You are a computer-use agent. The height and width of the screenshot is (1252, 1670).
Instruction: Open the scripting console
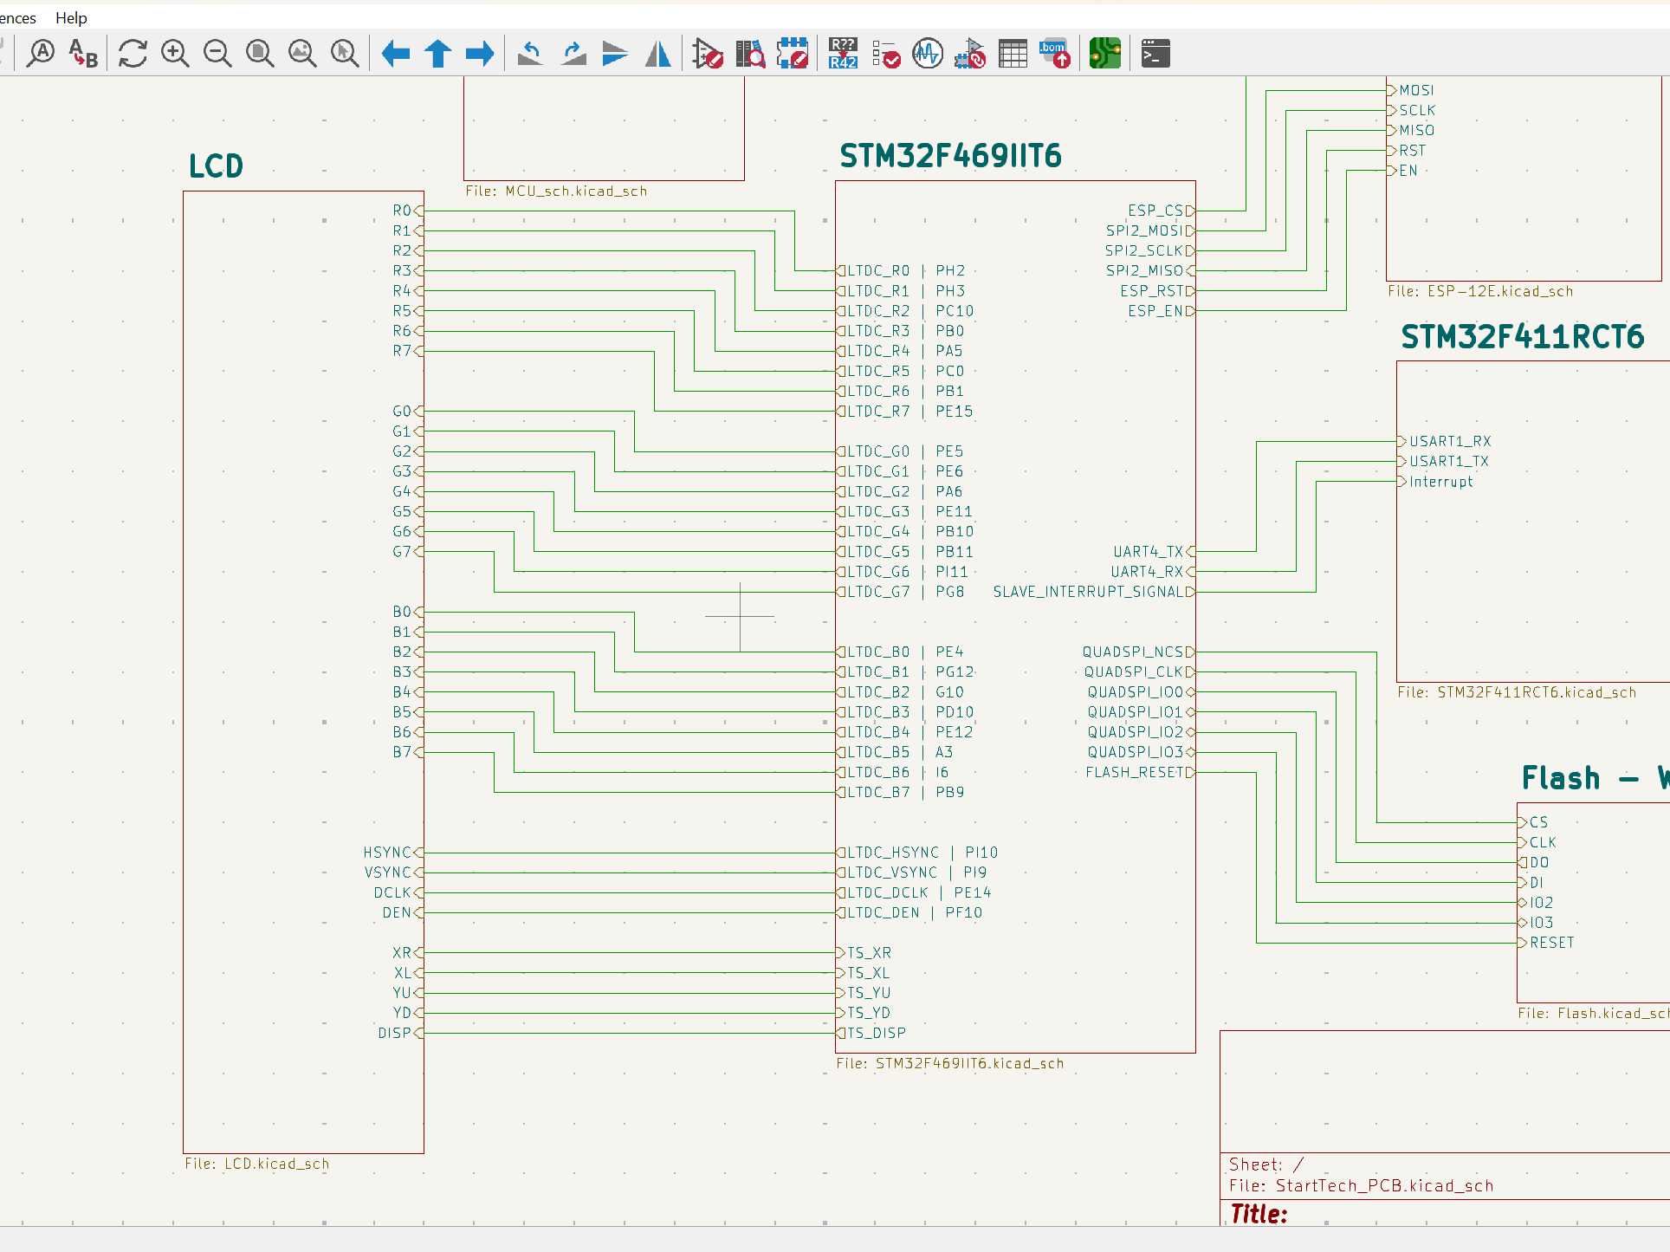[x=1155, y=54]
